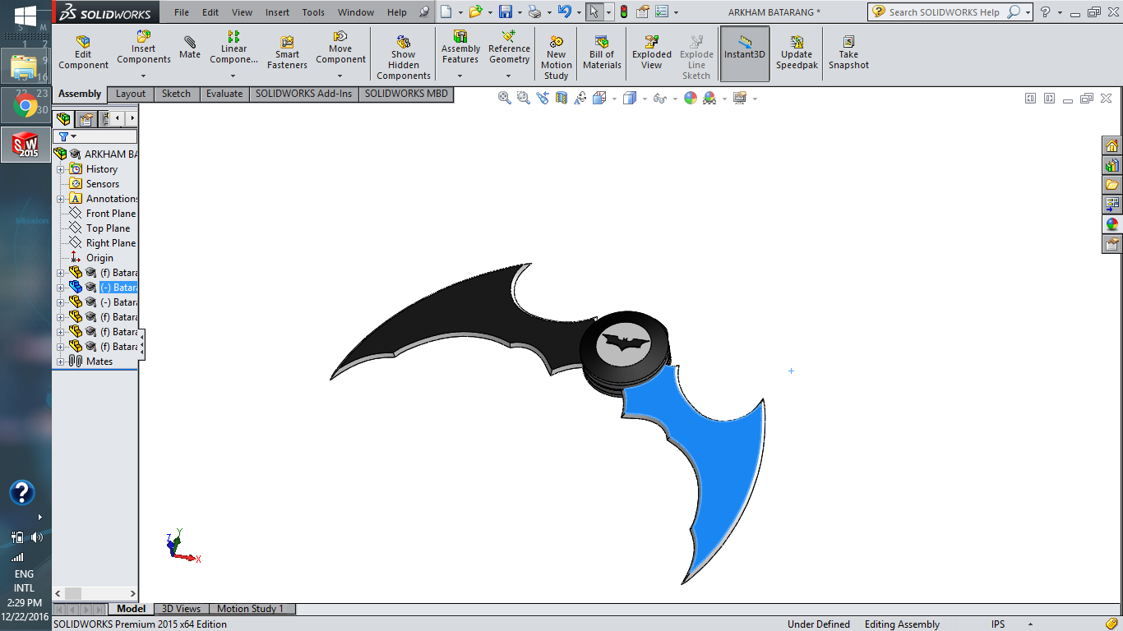Image resolution: width=1123 pixels, height=631 pixels.
Task: Open File Properties icon
Action: [x=644, y=12]
